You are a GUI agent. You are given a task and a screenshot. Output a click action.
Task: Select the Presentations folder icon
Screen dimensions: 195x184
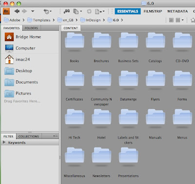pyautogui.click(x=129, y=155)
